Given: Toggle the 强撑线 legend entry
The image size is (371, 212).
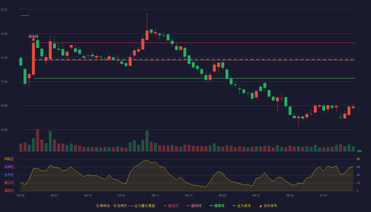Looking at the screenshot, I should point(217,206).
